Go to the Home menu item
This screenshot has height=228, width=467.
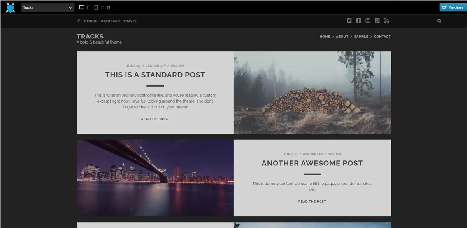(325, 37)
